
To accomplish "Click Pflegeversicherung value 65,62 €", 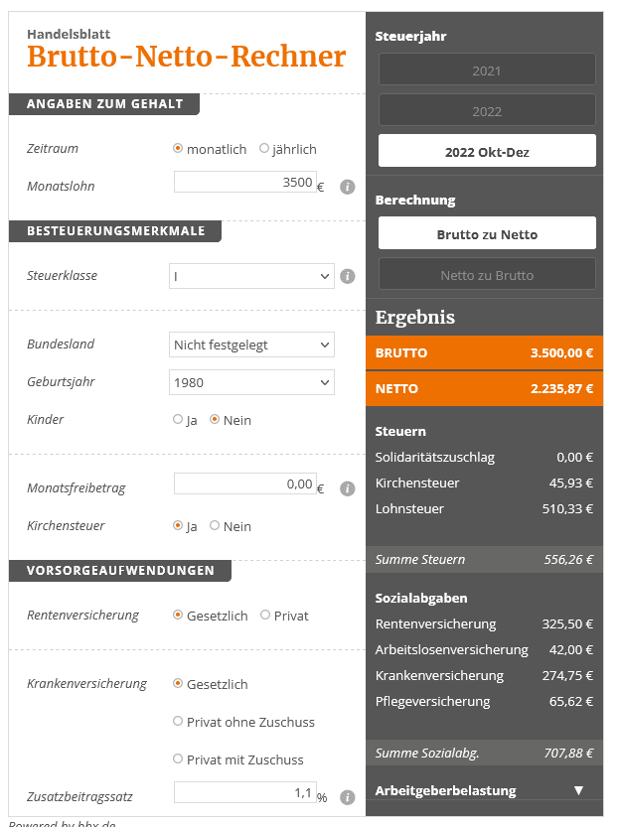I will coord(571,702).
